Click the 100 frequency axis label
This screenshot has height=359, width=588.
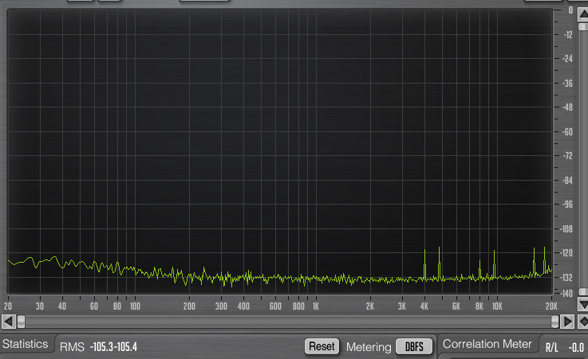point(135,306)
